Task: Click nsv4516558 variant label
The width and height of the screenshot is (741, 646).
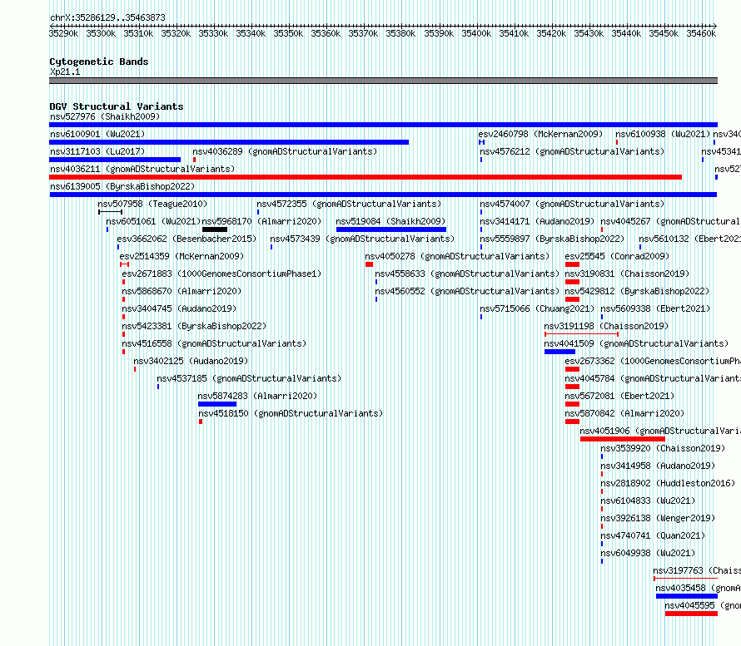Action: [214, 343]
